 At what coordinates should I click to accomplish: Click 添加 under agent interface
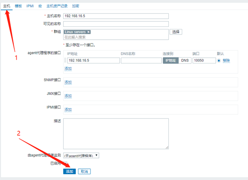[x=68, y=69]
